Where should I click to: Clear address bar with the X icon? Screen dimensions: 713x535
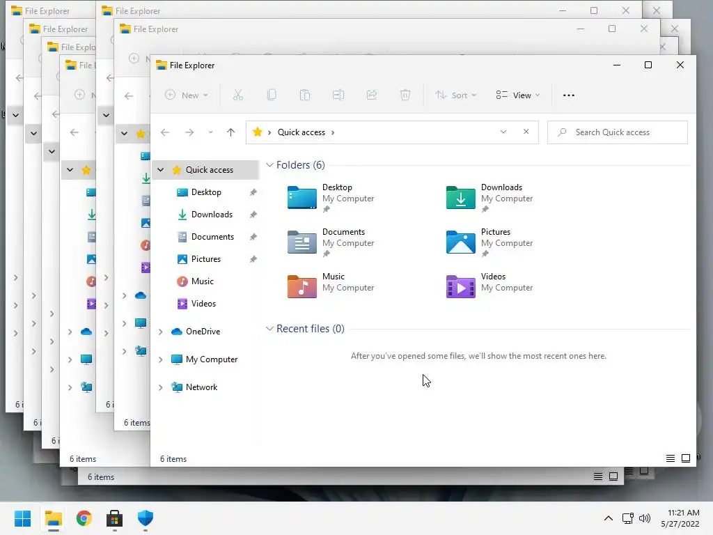pyautogui.click(x=526, y=132)
